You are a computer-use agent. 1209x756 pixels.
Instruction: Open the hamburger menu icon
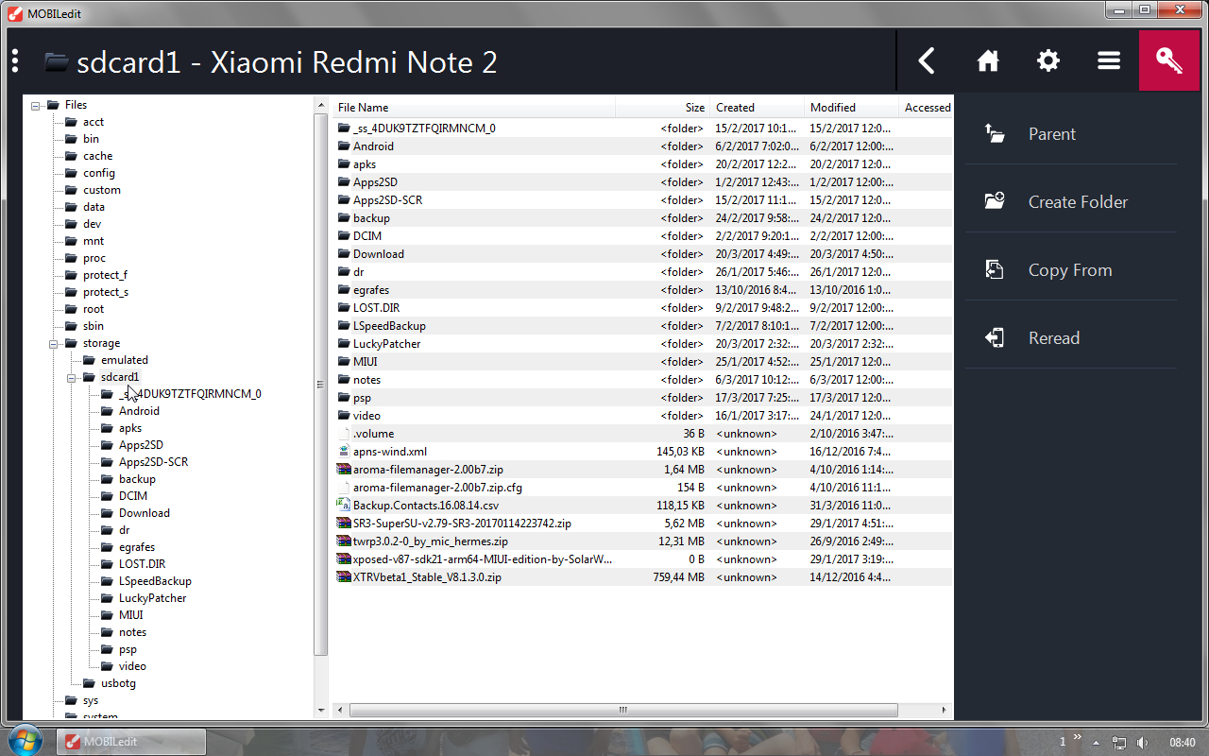click(1109, 61)
